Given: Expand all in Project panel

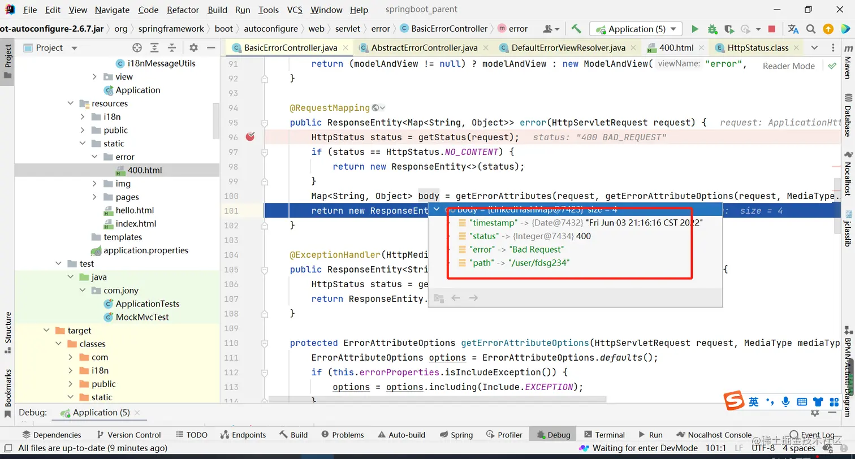Looking at the screenshot, I should [155, 47].
